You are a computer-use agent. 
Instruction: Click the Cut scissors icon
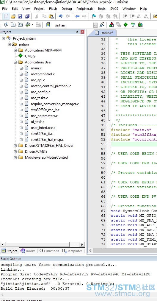(37, 16)
